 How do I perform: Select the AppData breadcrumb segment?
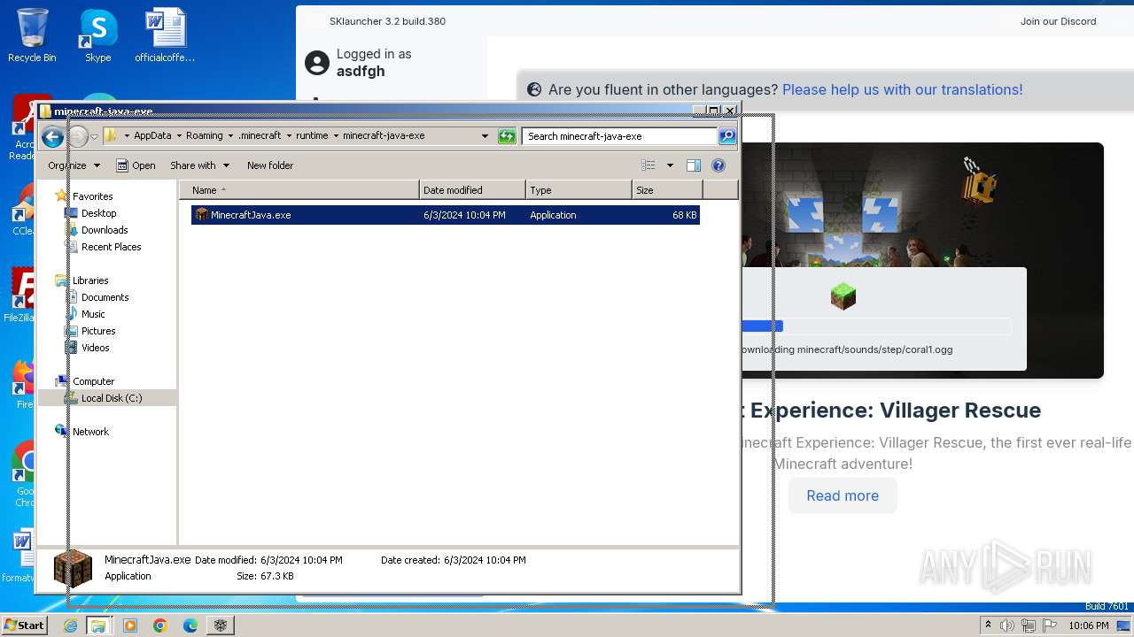pyautogui.click(x=152, y=136)
